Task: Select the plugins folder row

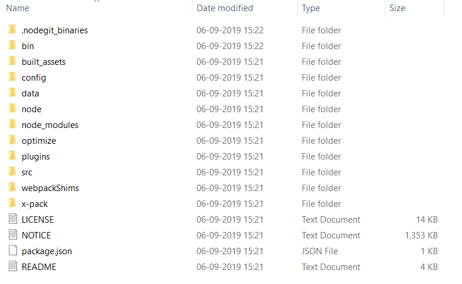Action: (224, 157)
